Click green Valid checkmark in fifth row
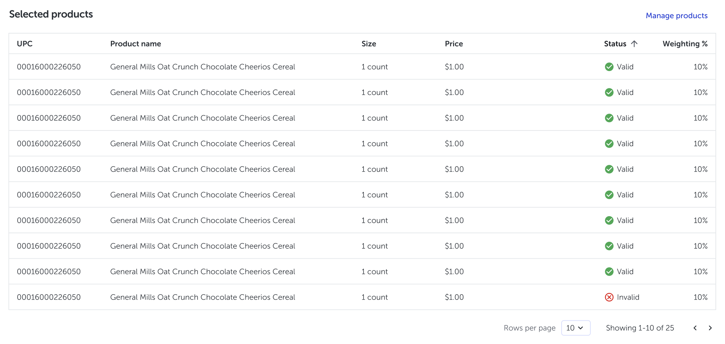 [x=609, y=169]
